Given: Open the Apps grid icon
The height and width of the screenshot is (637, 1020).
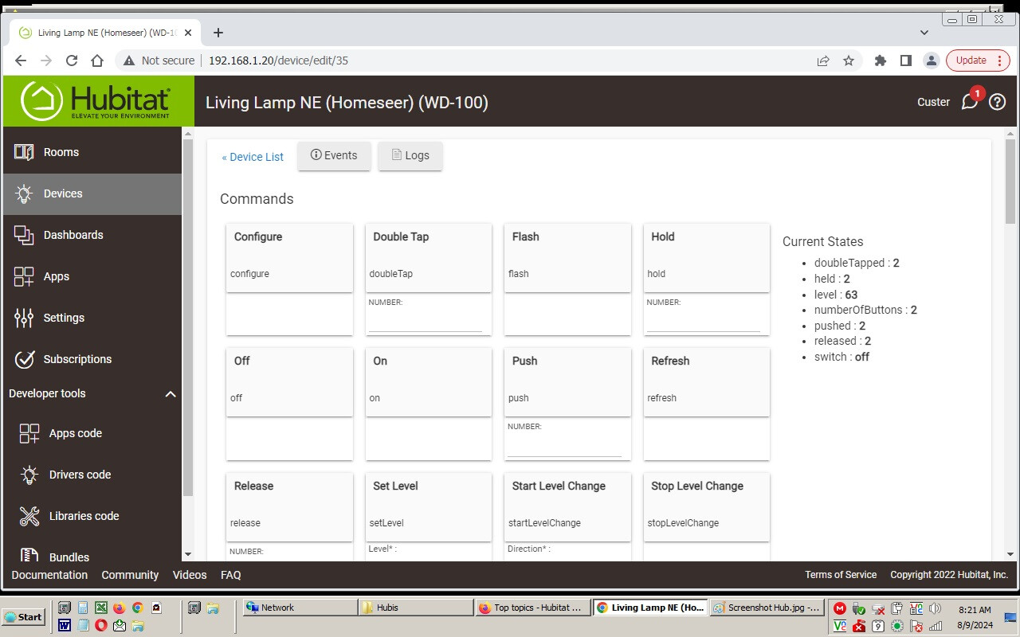Looking at the screenshot, I should point(24,276).
